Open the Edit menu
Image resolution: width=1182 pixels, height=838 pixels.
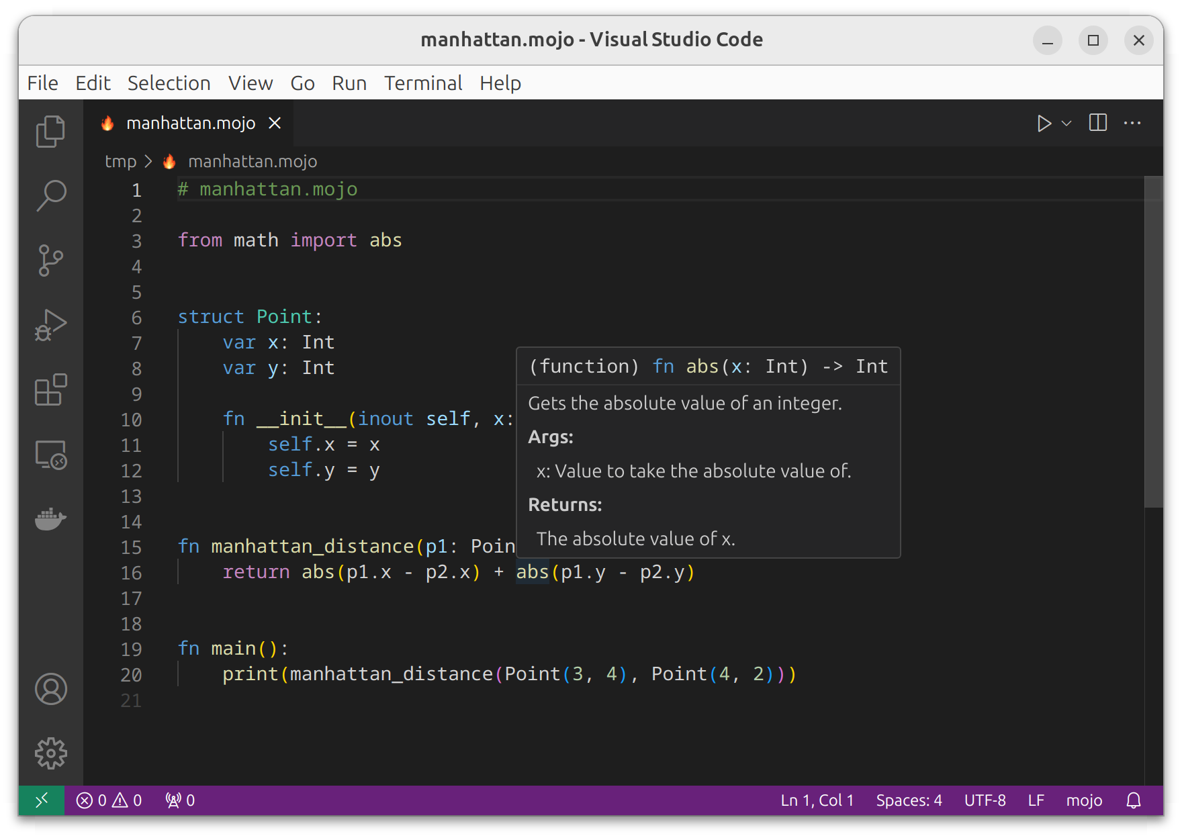(x=93, y=83)
